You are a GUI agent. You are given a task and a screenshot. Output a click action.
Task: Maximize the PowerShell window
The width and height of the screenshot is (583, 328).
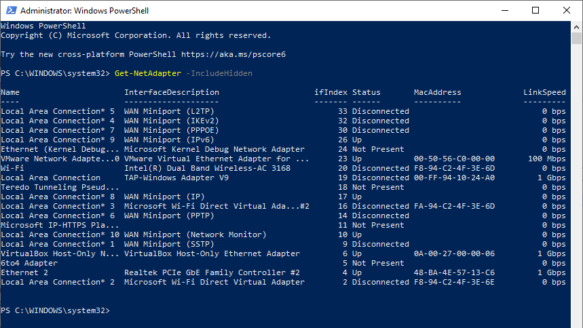coord(535,11)
